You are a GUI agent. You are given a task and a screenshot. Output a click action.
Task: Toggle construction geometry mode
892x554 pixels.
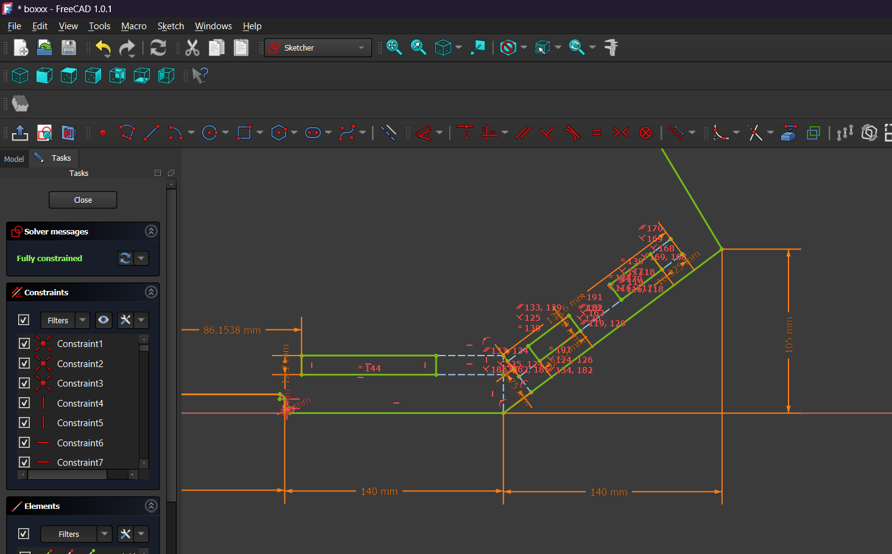pos(388,133)
